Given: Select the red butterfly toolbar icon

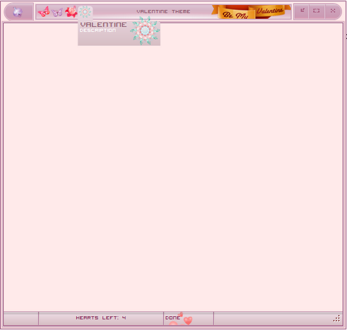Looking at the screenshot, I should 44,12.
